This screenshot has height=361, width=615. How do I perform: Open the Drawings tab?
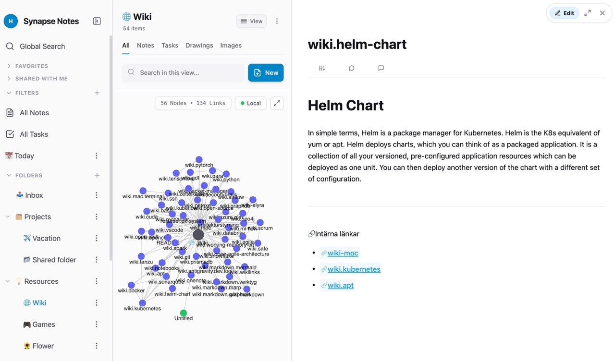pos(199,45)
